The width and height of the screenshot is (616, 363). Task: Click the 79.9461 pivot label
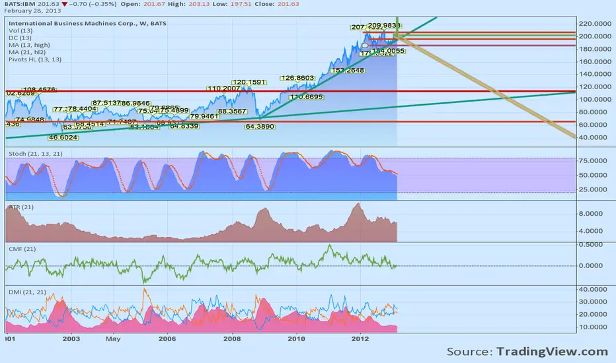204,117
